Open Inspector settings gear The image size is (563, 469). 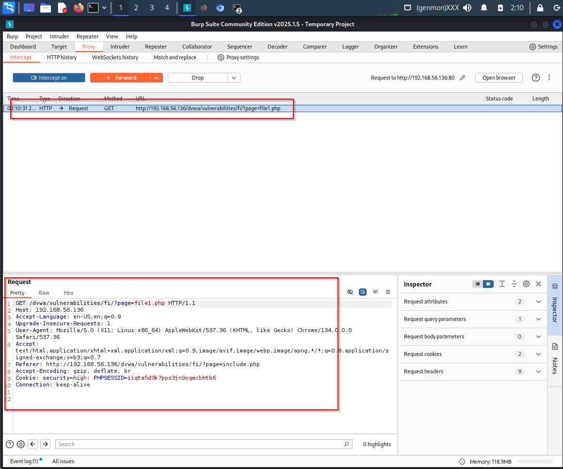click(x=526, y=284)
